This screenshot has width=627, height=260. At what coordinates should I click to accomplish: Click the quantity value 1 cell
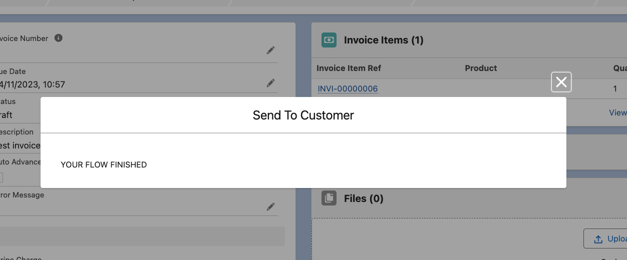pyautogui.click(x=615, y=89)
